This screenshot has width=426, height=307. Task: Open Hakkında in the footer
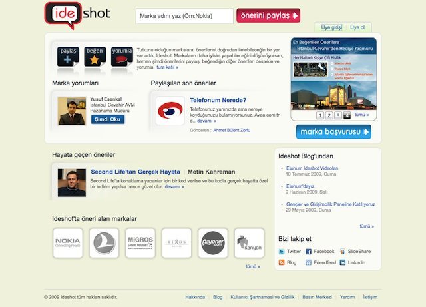[195, 297]
